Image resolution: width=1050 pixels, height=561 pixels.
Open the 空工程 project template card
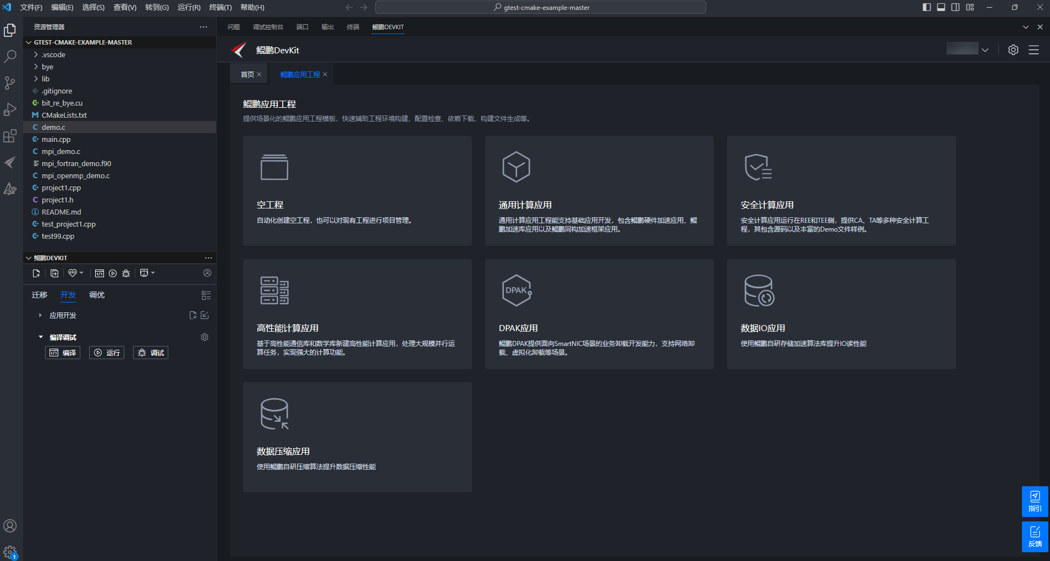coord(358,191)
